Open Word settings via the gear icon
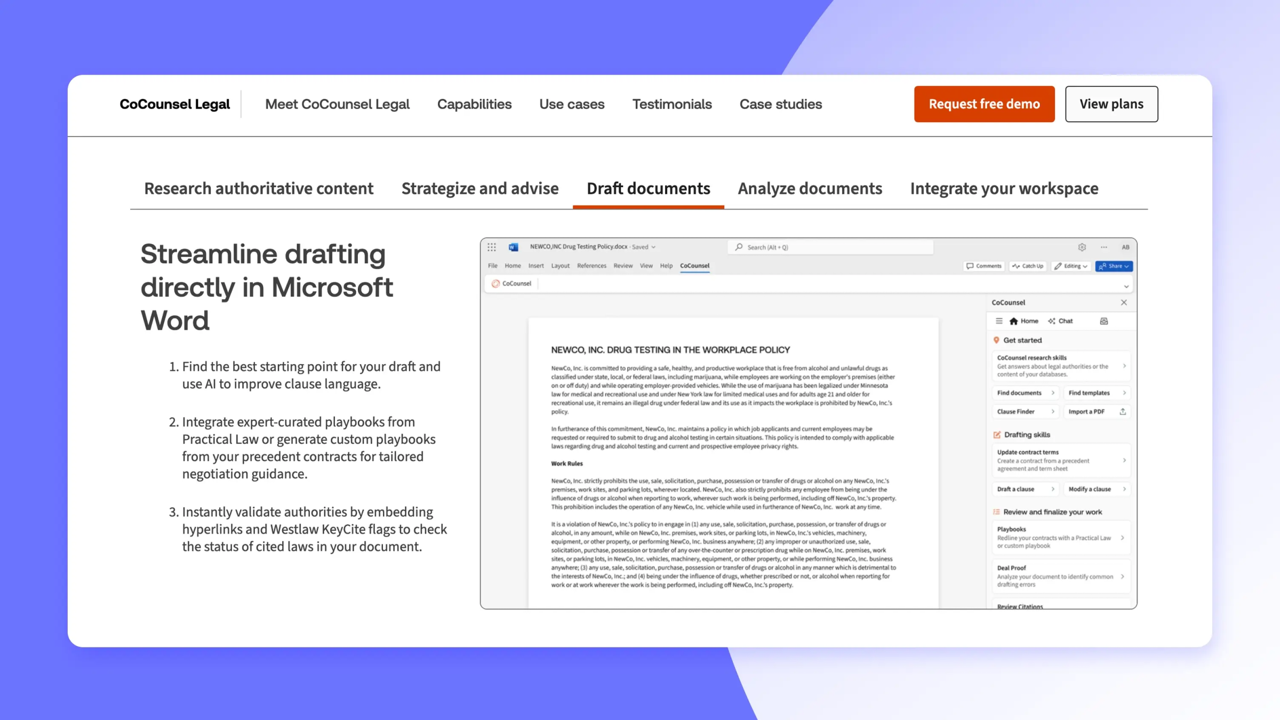This screenshot has height=720, width=1280. click(1082, 247)
